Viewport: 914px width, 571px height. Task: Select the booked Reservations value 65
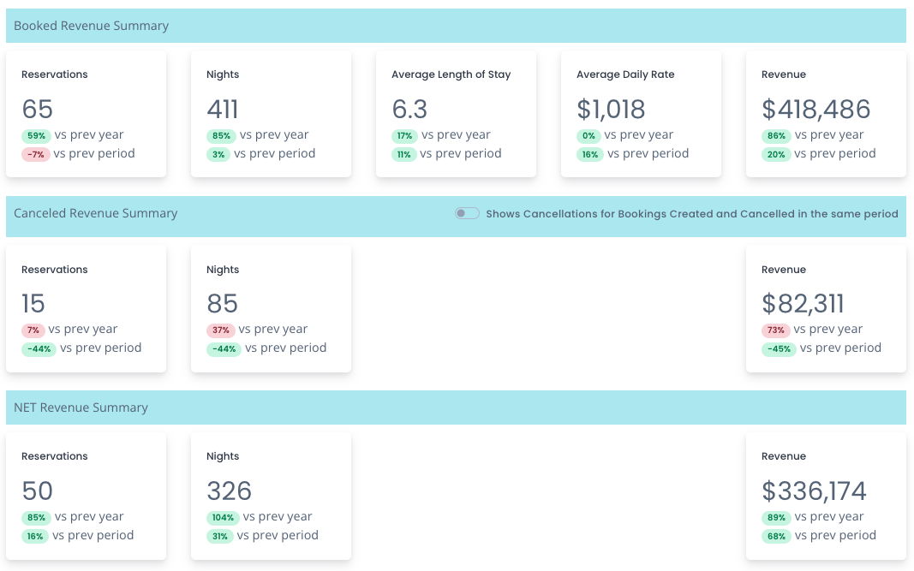[x=38, y=110]
